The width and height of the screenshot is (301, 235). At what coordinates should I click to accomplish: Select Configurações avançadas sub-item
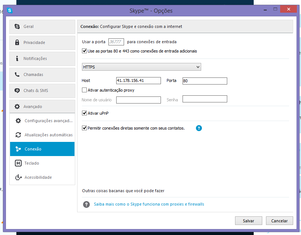(42, 121)
